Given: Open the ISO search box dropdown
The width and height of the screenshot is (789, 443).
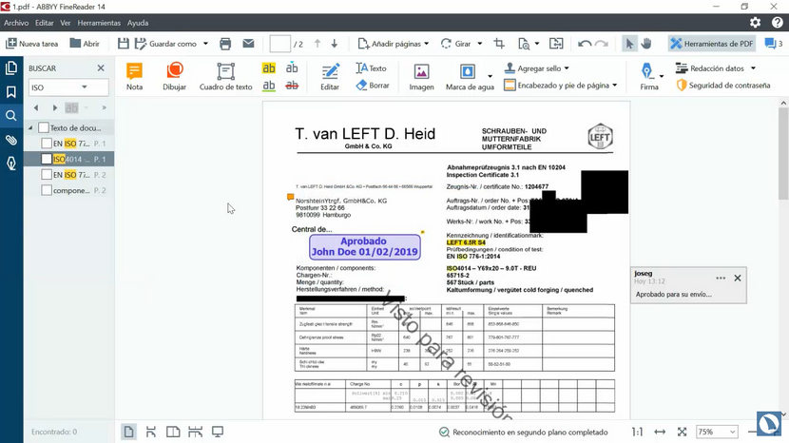Looking at the screenshot, I should click(x=85, y=87).
